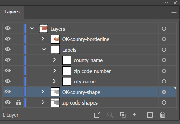Viewport: 180px width, 124px height.
Task: Hide the zip code number sublayer
Action: [x=8, y=70]
